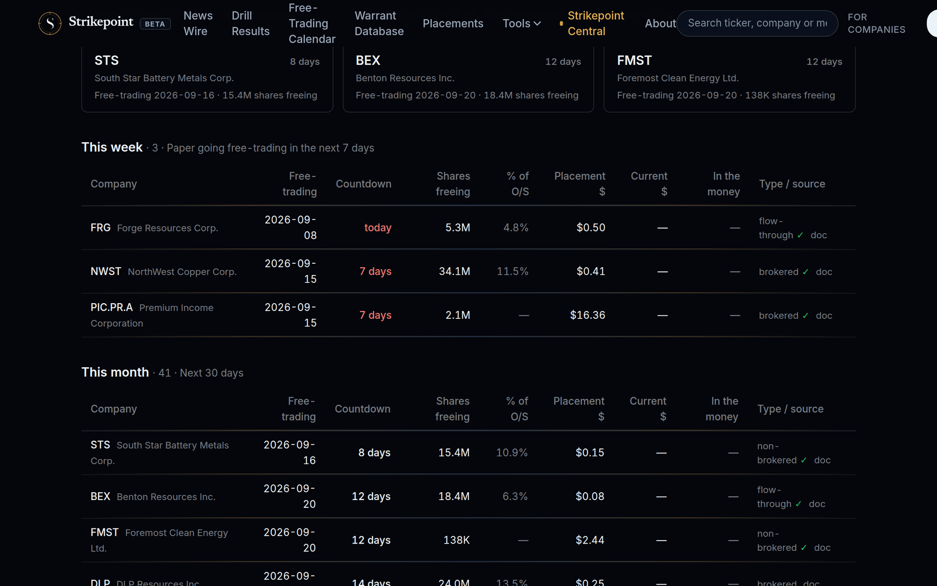This screenshot has height=586, width=937.
Task: Open the Warrant Database
Action: tap(379, 23)
